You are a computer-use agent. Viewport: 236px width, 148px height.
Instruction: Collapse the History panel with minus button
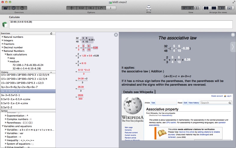tap(51, 72)
